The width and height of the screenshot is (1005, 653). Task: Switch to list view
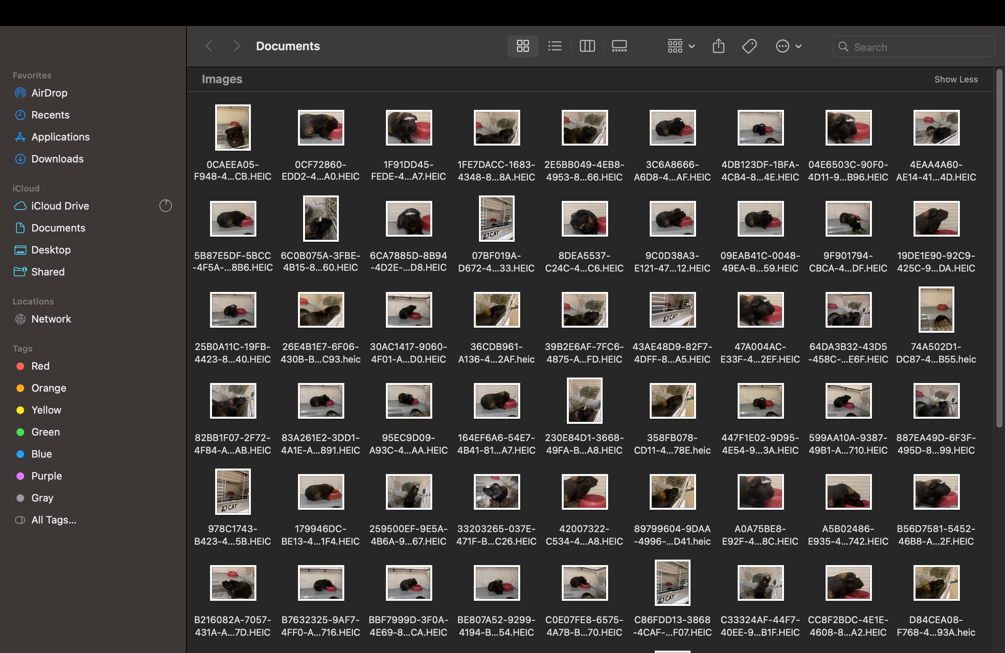click(554, 46)
